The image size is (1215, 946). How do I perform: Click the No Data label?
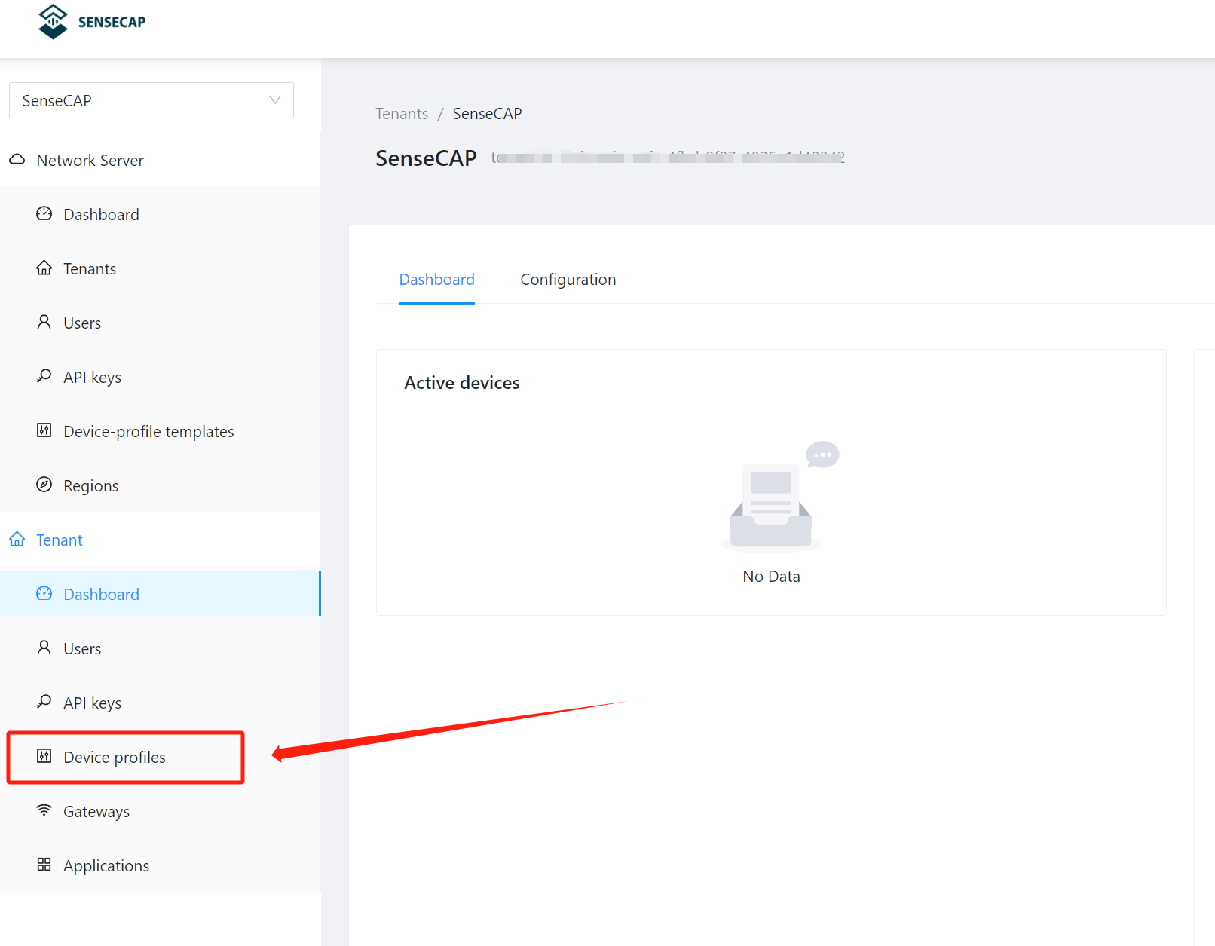[771, 577]
